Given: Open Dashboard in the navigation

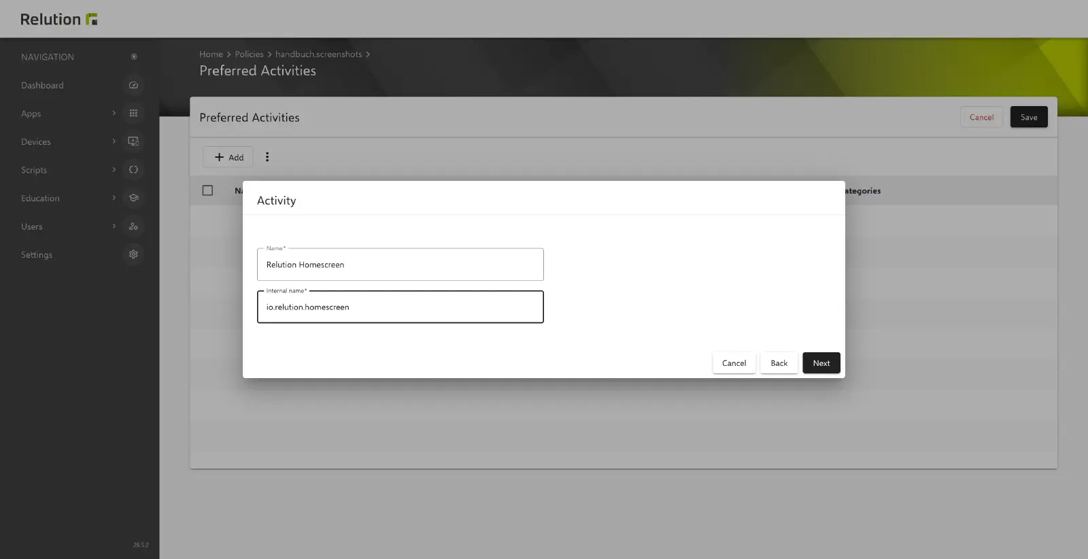Looking at the screenshot, I should [x=42, y=86].
